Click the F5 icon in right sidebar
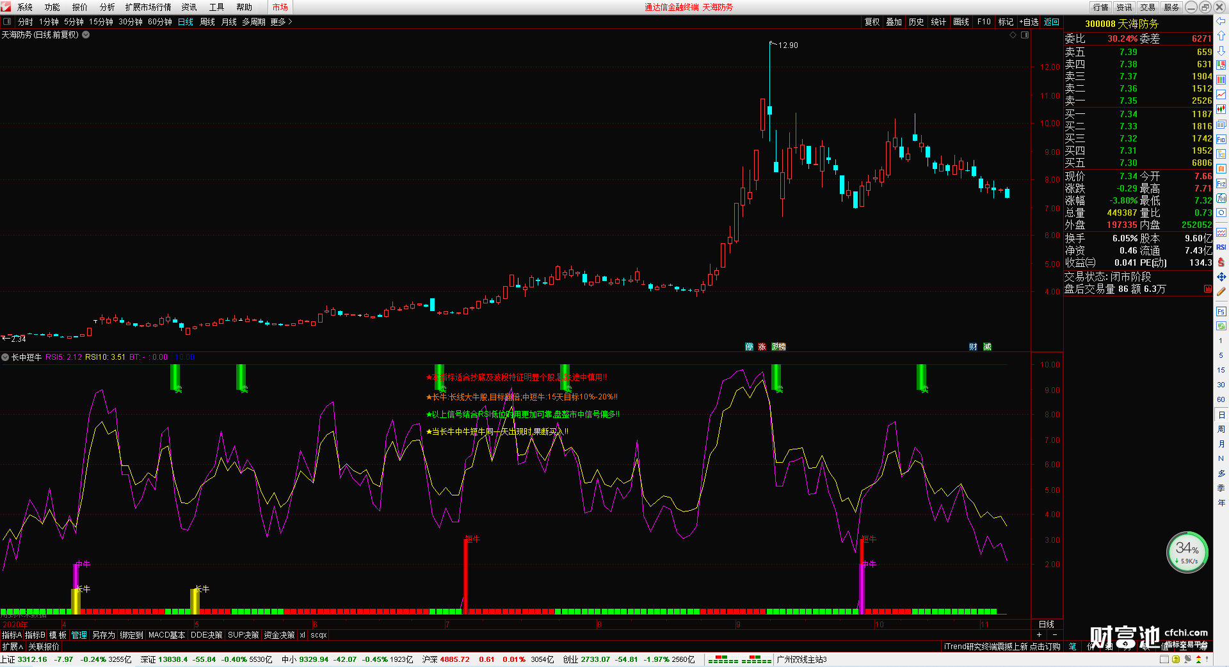Screen dimensions: 1229x667 point(1221,312)
